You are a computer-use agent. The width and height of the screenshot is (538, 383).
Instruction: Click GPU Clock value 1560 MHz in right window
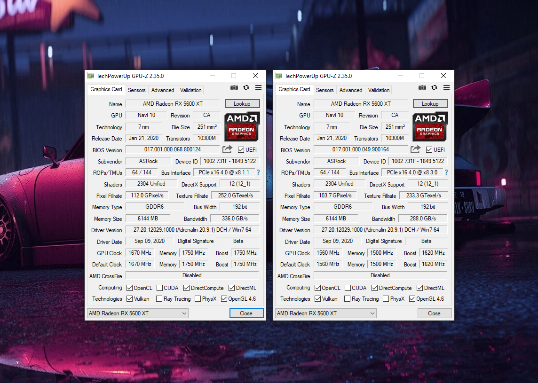pyautogui.click(x=328, y=253)
